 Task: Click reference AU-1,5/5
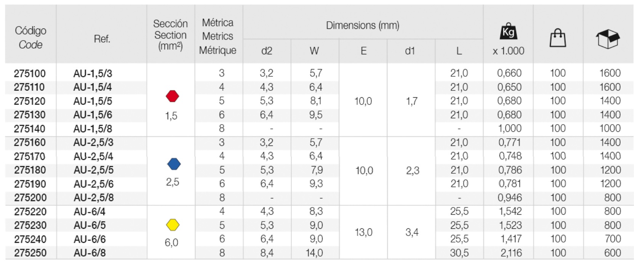(93, 101)
